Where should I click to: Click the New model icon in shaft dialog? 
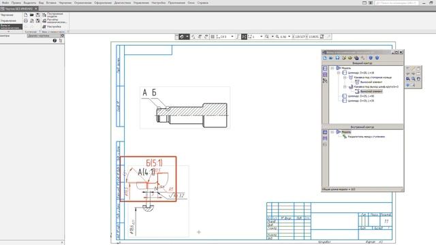coord(325,58)
